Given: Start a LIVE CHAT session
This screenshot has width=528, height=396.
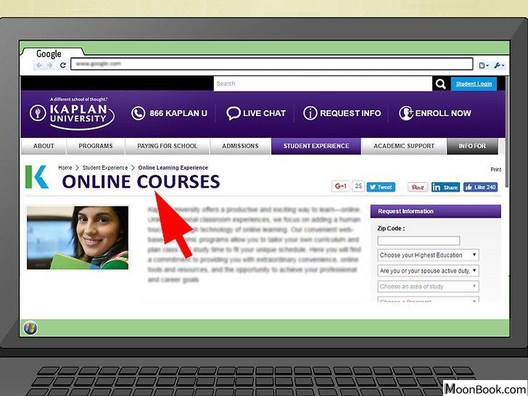Looking at the screenshot, I should tap(264, 113).
